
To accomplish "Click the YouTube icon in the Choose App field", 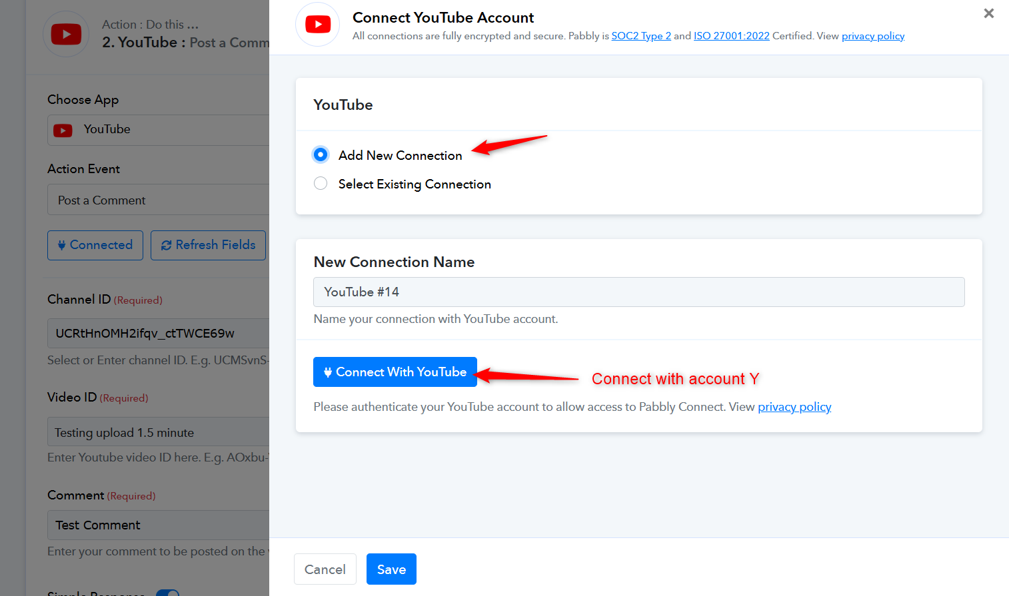I will 63,131.
